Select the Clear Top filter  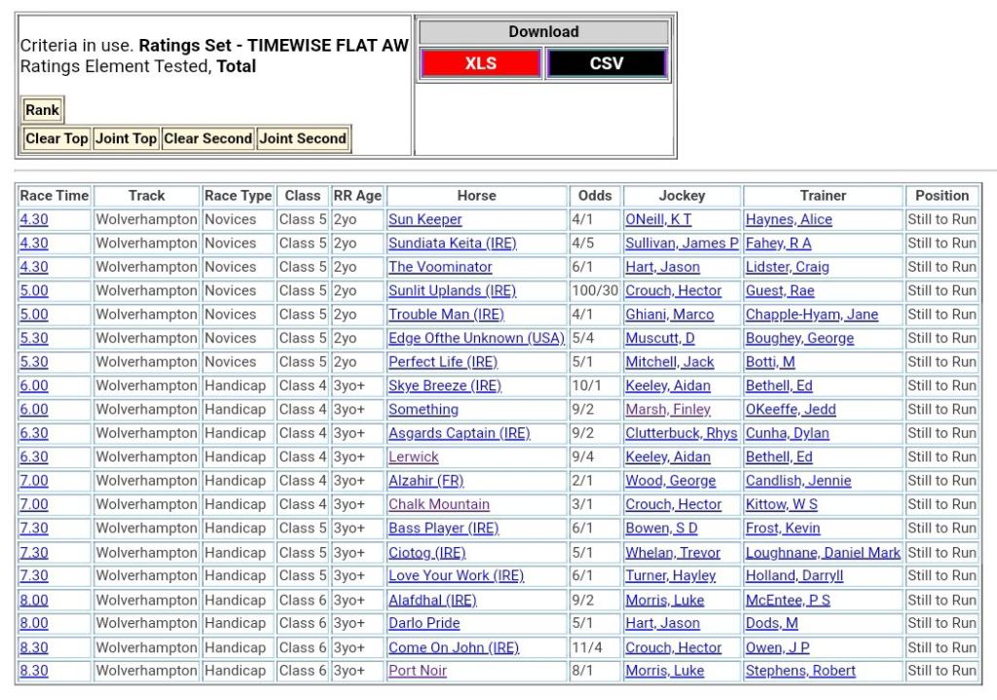point(56,138)
